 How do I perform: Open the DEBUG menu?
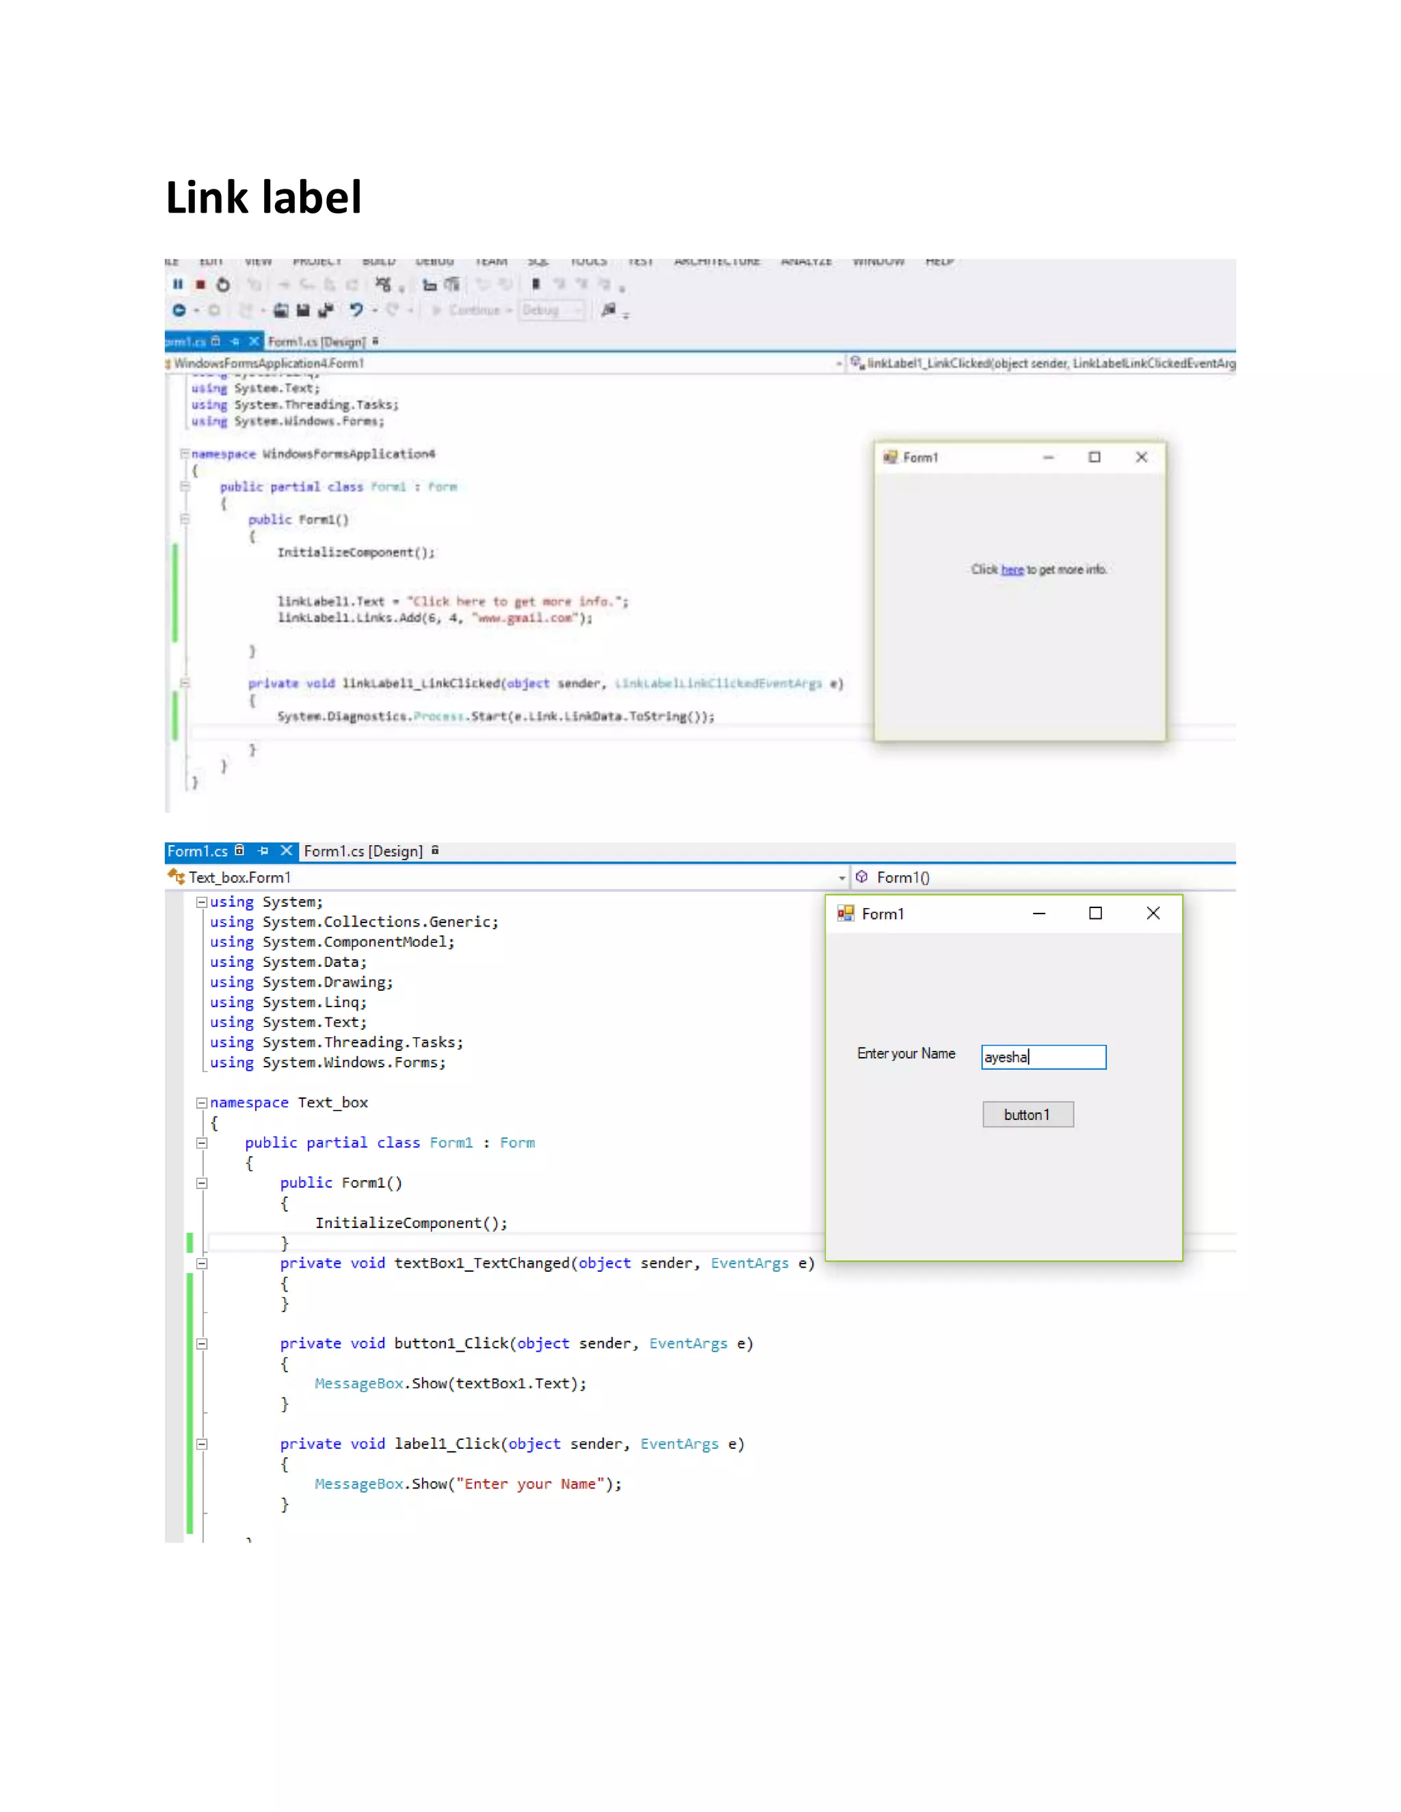tap(434, 262)
